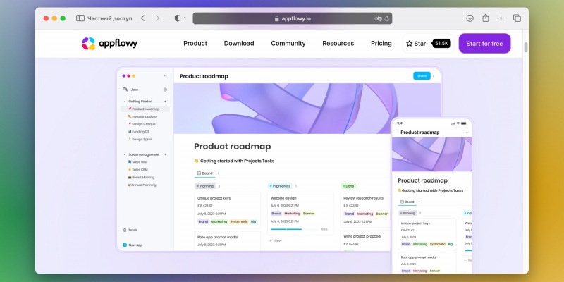Image resolution: width=564 pixels, height=282 pixels.
Task: Open the Board Meeting page
Action: point(141,178)
